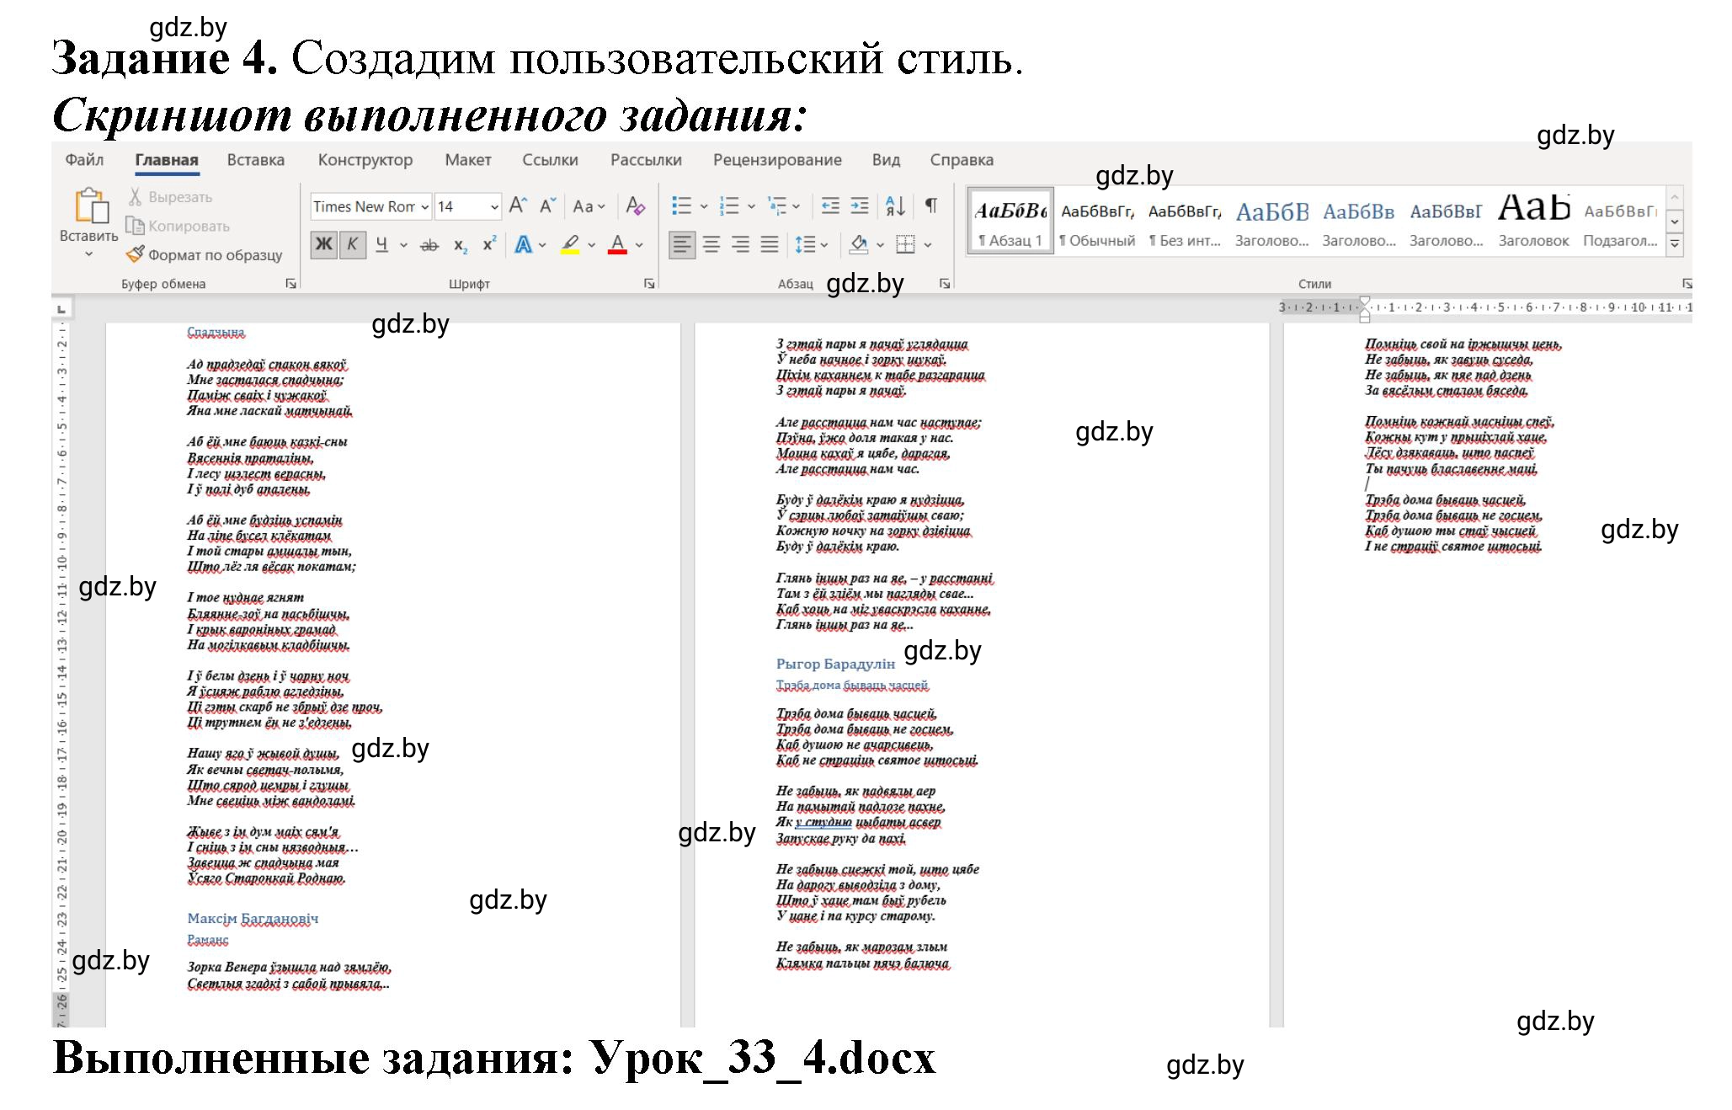Screen dimensions: 1732x1110
Task: Open the font name dropdown
Action: (425, 206)
